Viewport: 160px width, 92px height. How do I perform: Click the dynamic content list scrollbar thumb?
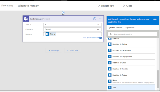click(x=158, y=79)
